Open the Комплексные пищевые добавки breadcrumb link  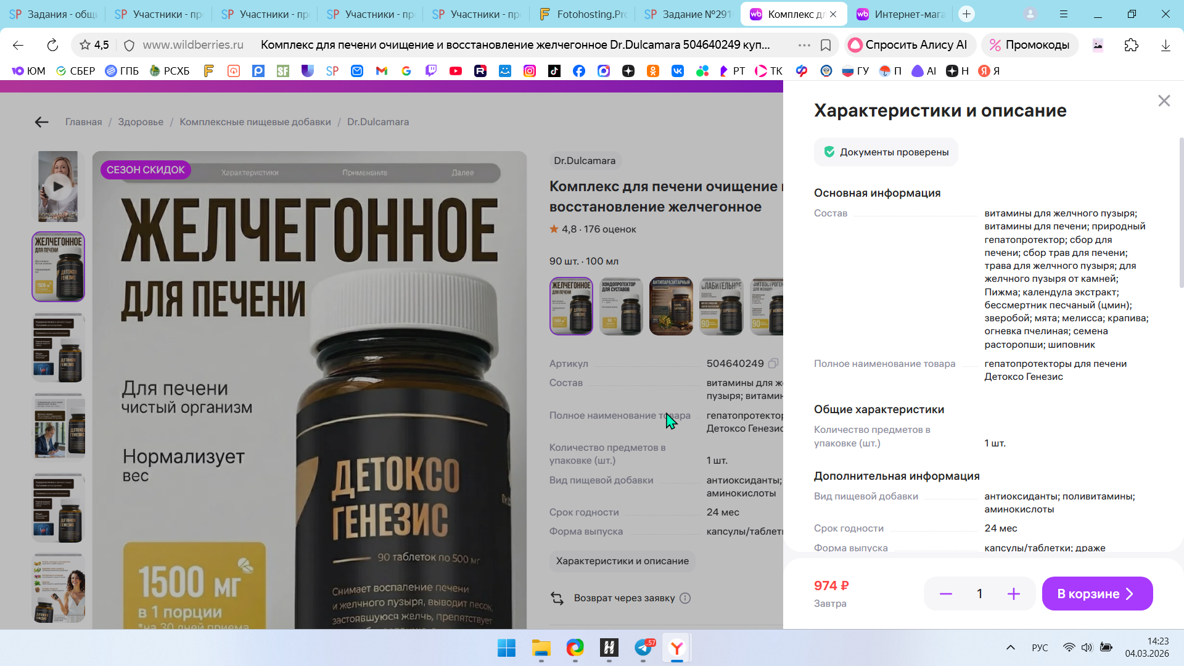(x=255, y=122)
